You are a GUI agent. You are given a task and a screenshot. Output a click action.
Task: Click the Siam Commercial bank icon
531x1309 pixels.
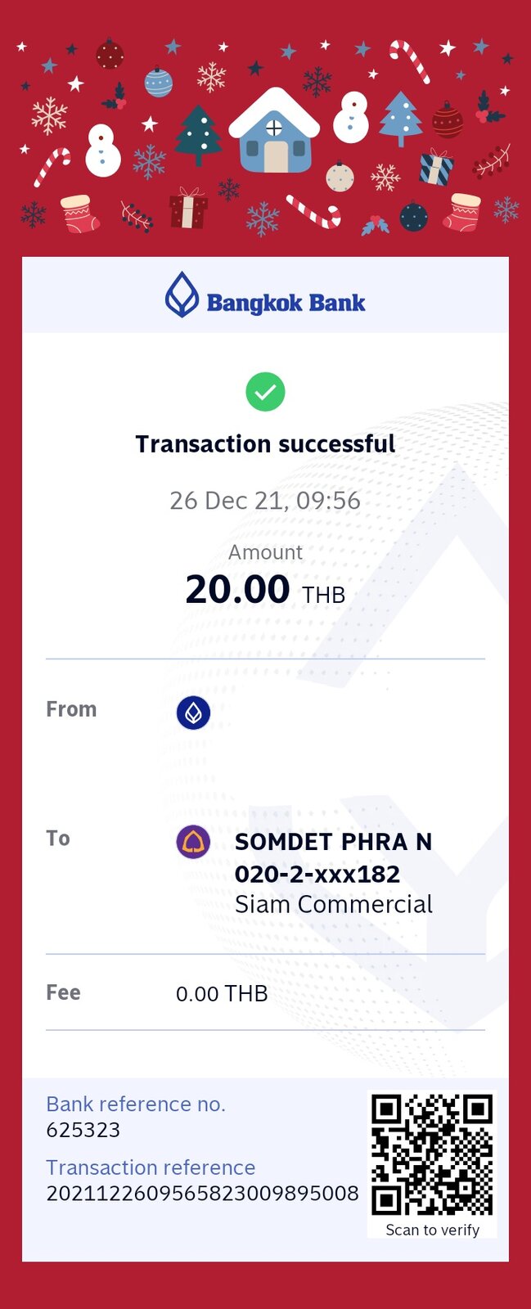click(193, 842)
